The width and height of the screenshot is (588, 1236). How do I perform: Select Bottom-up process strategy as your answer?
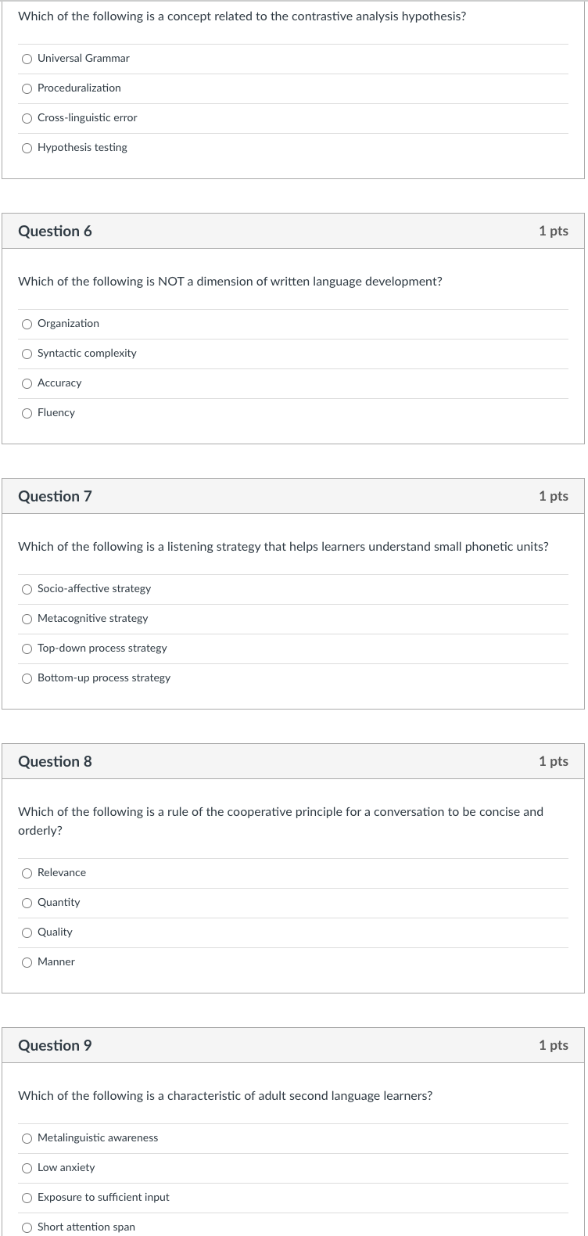[27, 678]
